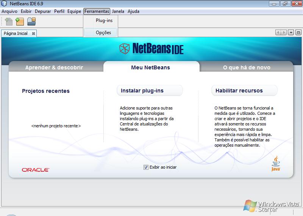Open the Ajuda menu
The width and height of the screenshot is (303, 216).
coord(133,11)
